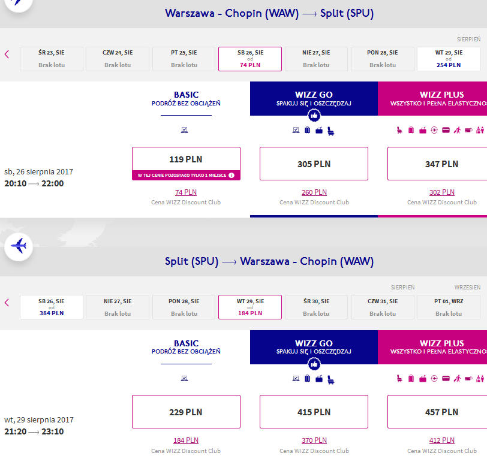Click the thumbs-up badge on outbound WIZZ GO
Screen dimensions: 487x459
[314, 116]
